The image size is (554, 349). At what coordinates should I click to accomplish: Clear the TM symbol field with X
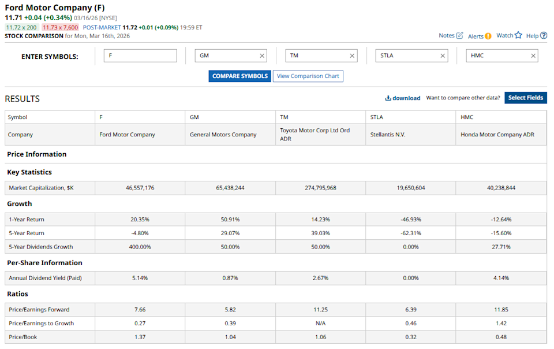[352, 55]
